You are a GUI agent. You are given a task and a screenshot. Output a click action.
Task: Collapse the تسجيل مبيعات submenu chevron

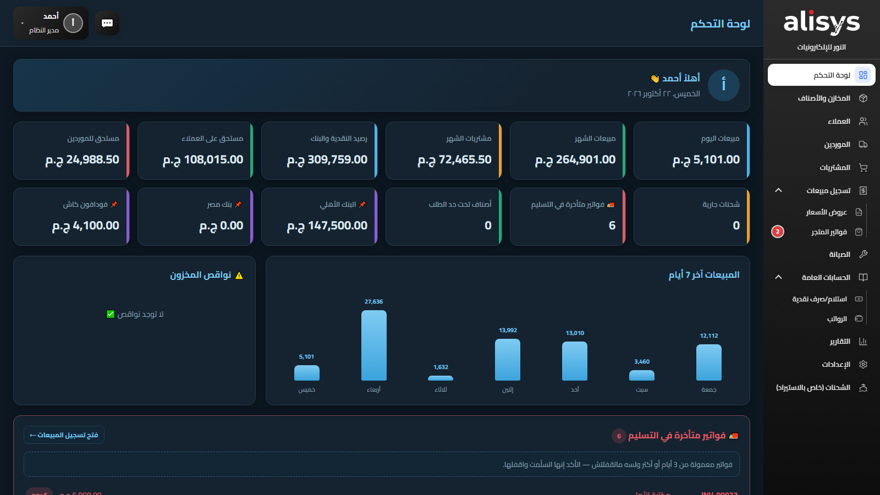[778, 190]
